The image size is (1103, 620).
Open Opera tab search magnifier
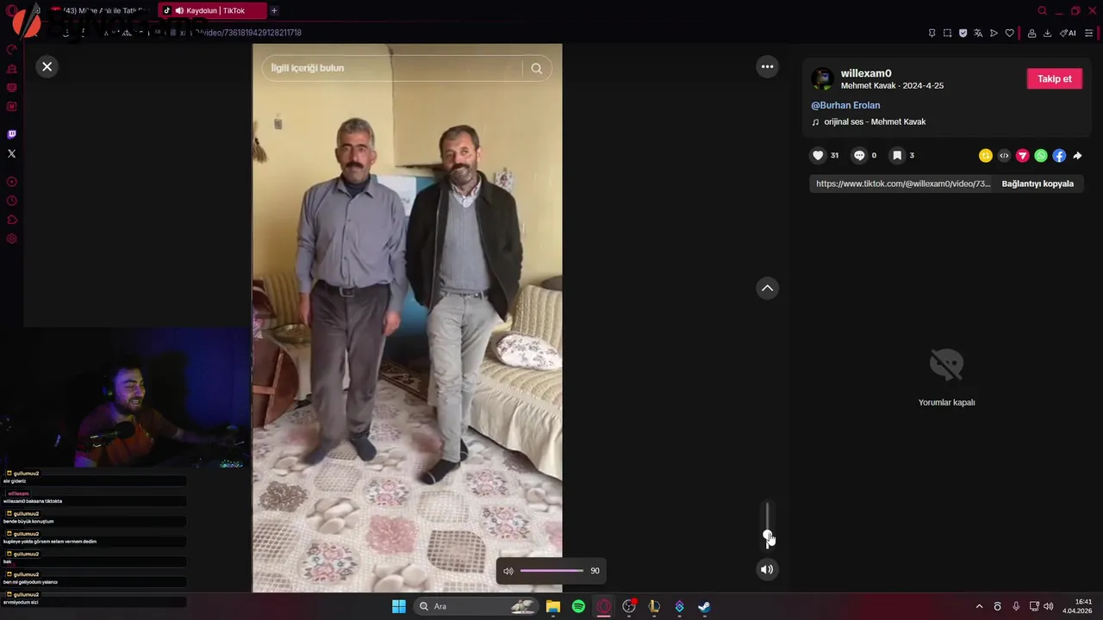point(1042,10)
